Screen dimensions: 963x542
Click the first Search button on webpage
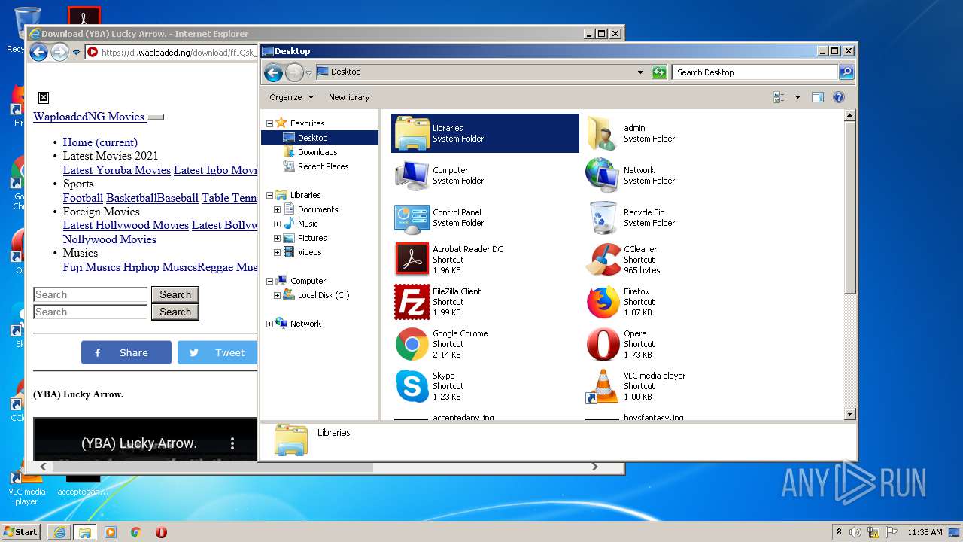[175, 294]
